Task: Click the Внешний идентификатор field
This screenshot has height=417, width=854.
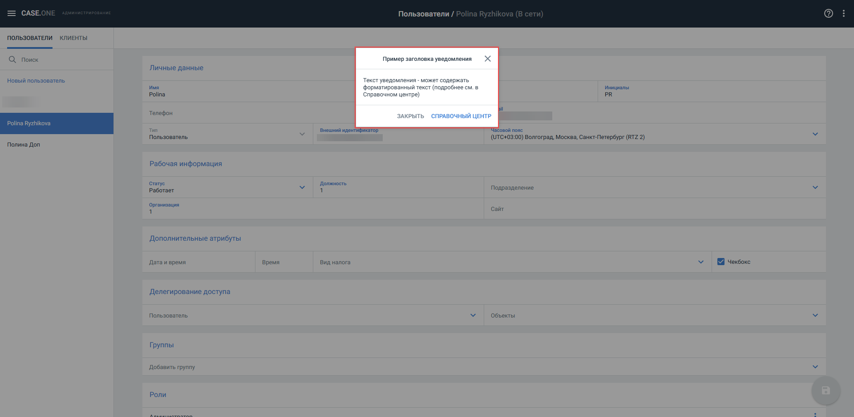Action: coord(398,134)
